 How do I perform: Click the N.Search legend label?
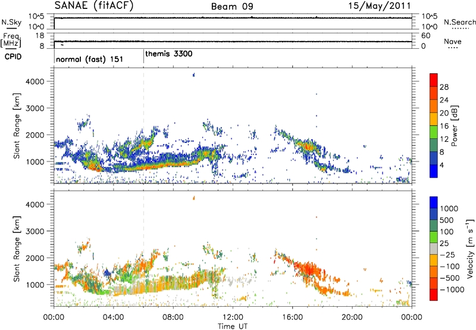pos(459,22)
